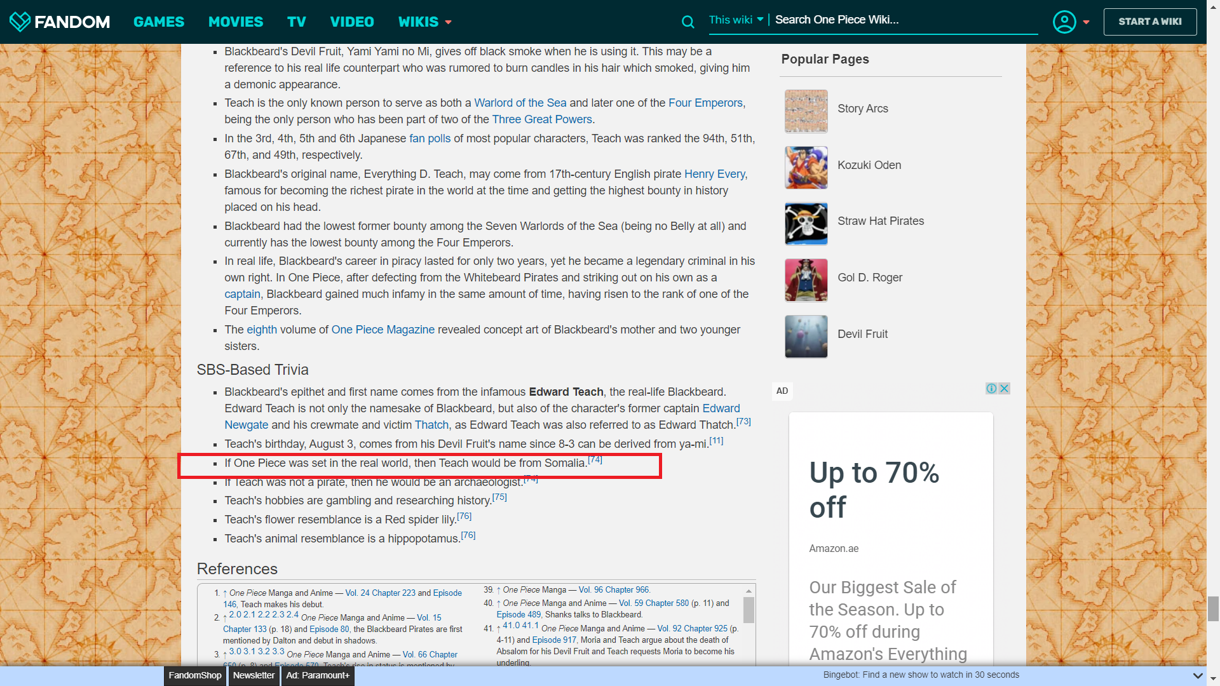Open reference link Vol. 24 Chapter 223
Screen dimensions: 1220x686
tap(380, 593)
